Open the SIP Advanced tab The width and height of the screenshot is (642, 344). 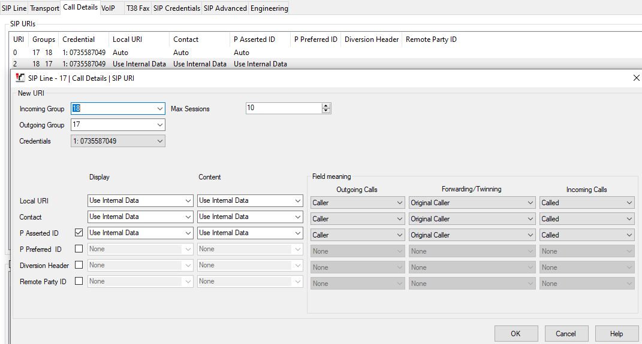(x=225, y=8)
